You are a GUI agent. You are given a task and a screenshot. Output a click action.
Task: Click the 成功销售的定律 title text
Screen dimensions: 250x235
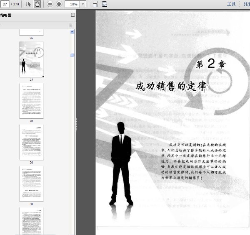pos(171,87)
